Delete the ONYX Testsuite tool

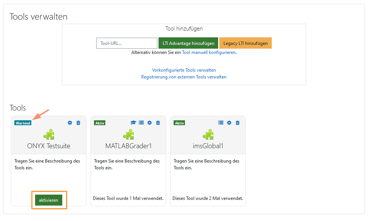point(78,123)
